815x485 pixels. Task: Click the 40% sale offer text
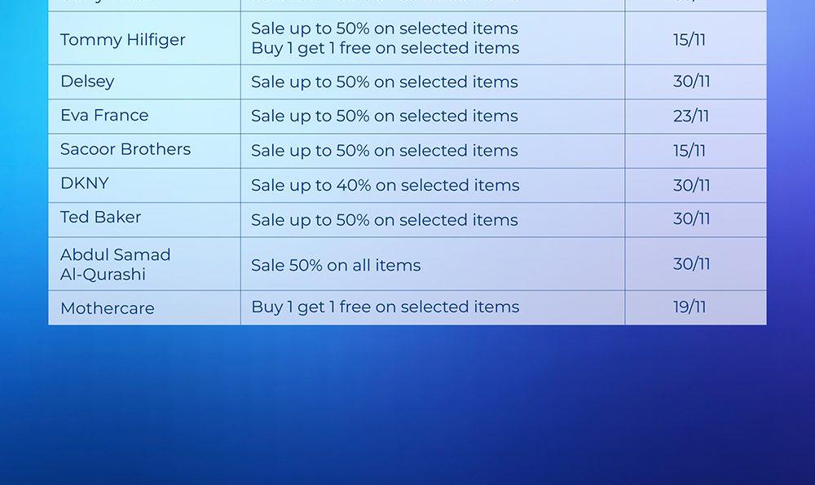click(x=385, y=185)
